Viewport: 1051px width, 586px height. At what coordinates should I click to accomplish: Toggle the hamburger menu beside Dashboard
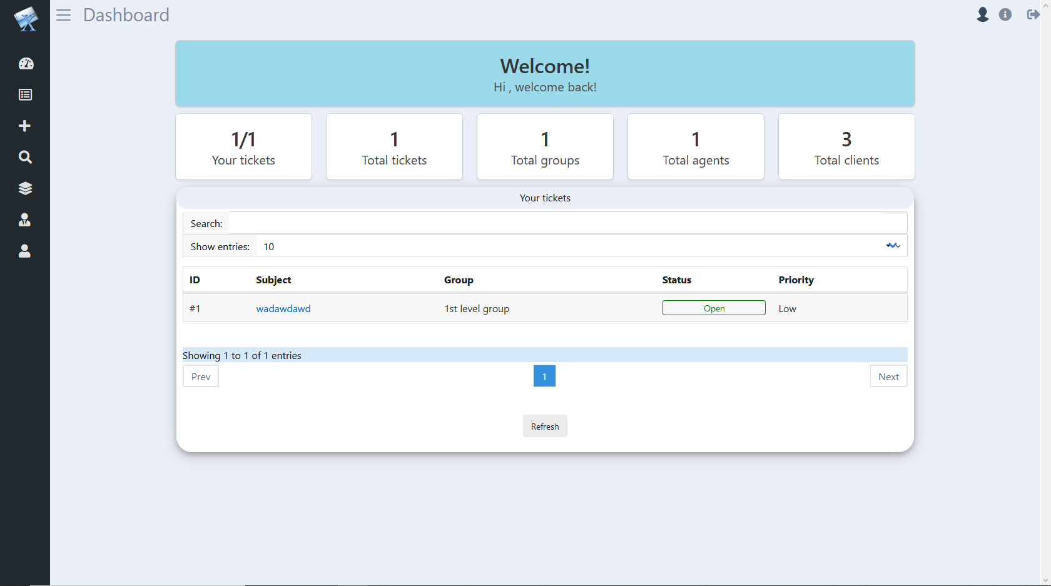[x=63, y=15]
